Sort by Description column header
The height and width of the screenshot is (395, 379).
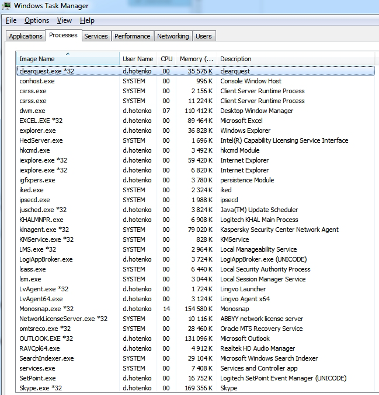(x=295, y=59)
